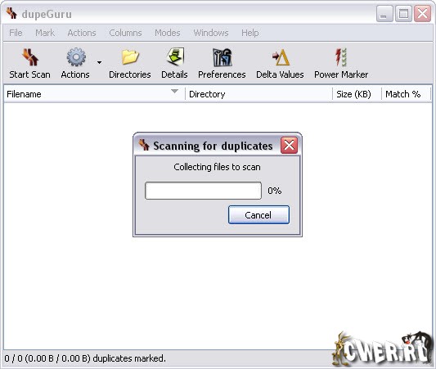Cancel the duplicate scan
436x369 pixels.
(258, 214)
